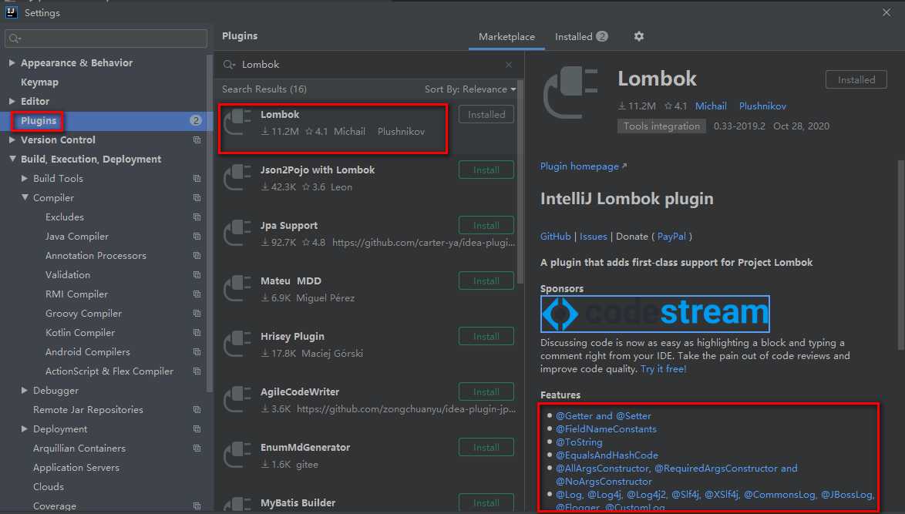Viewport: 905px width, 514px height.
Task: Install the Hrisey Plugin
Action: pyautogui.click(x=486, y=336)
